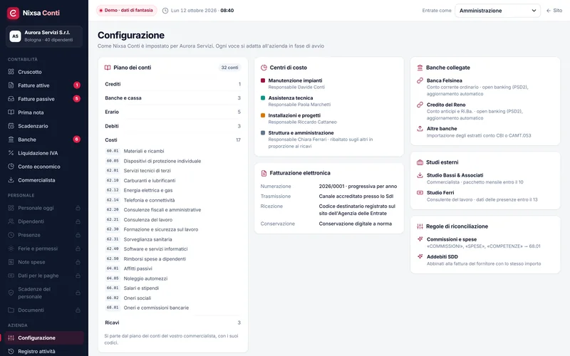Screen dimensions: 570x356
Task: Expand the Erario account group
Action: 172,112
